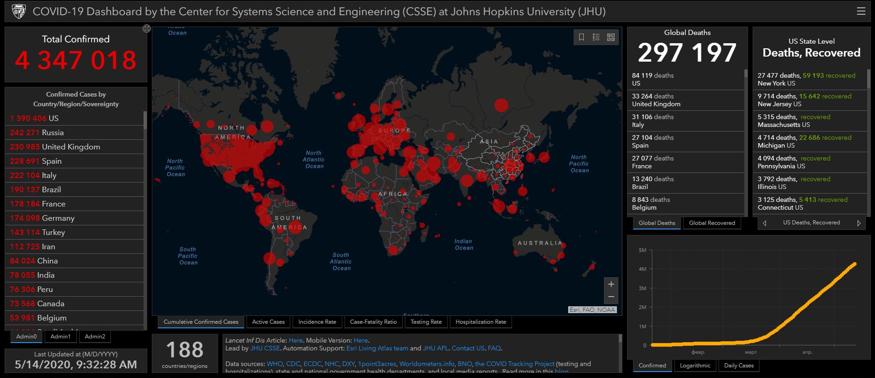Select the Global Recovered tab

click(x=712, y=223)
